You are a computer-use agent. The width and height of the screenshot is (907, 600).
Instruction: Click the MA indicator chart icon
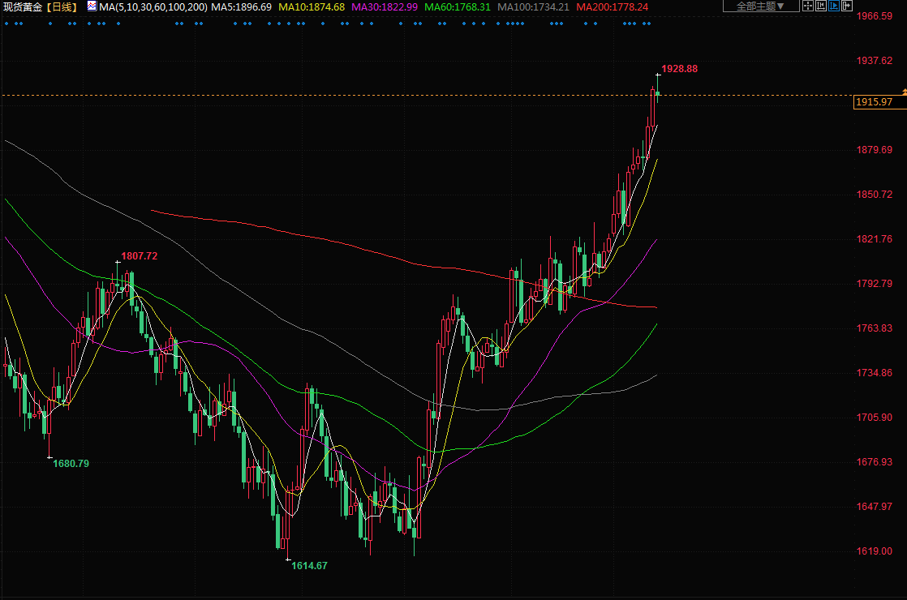[92, 6]
